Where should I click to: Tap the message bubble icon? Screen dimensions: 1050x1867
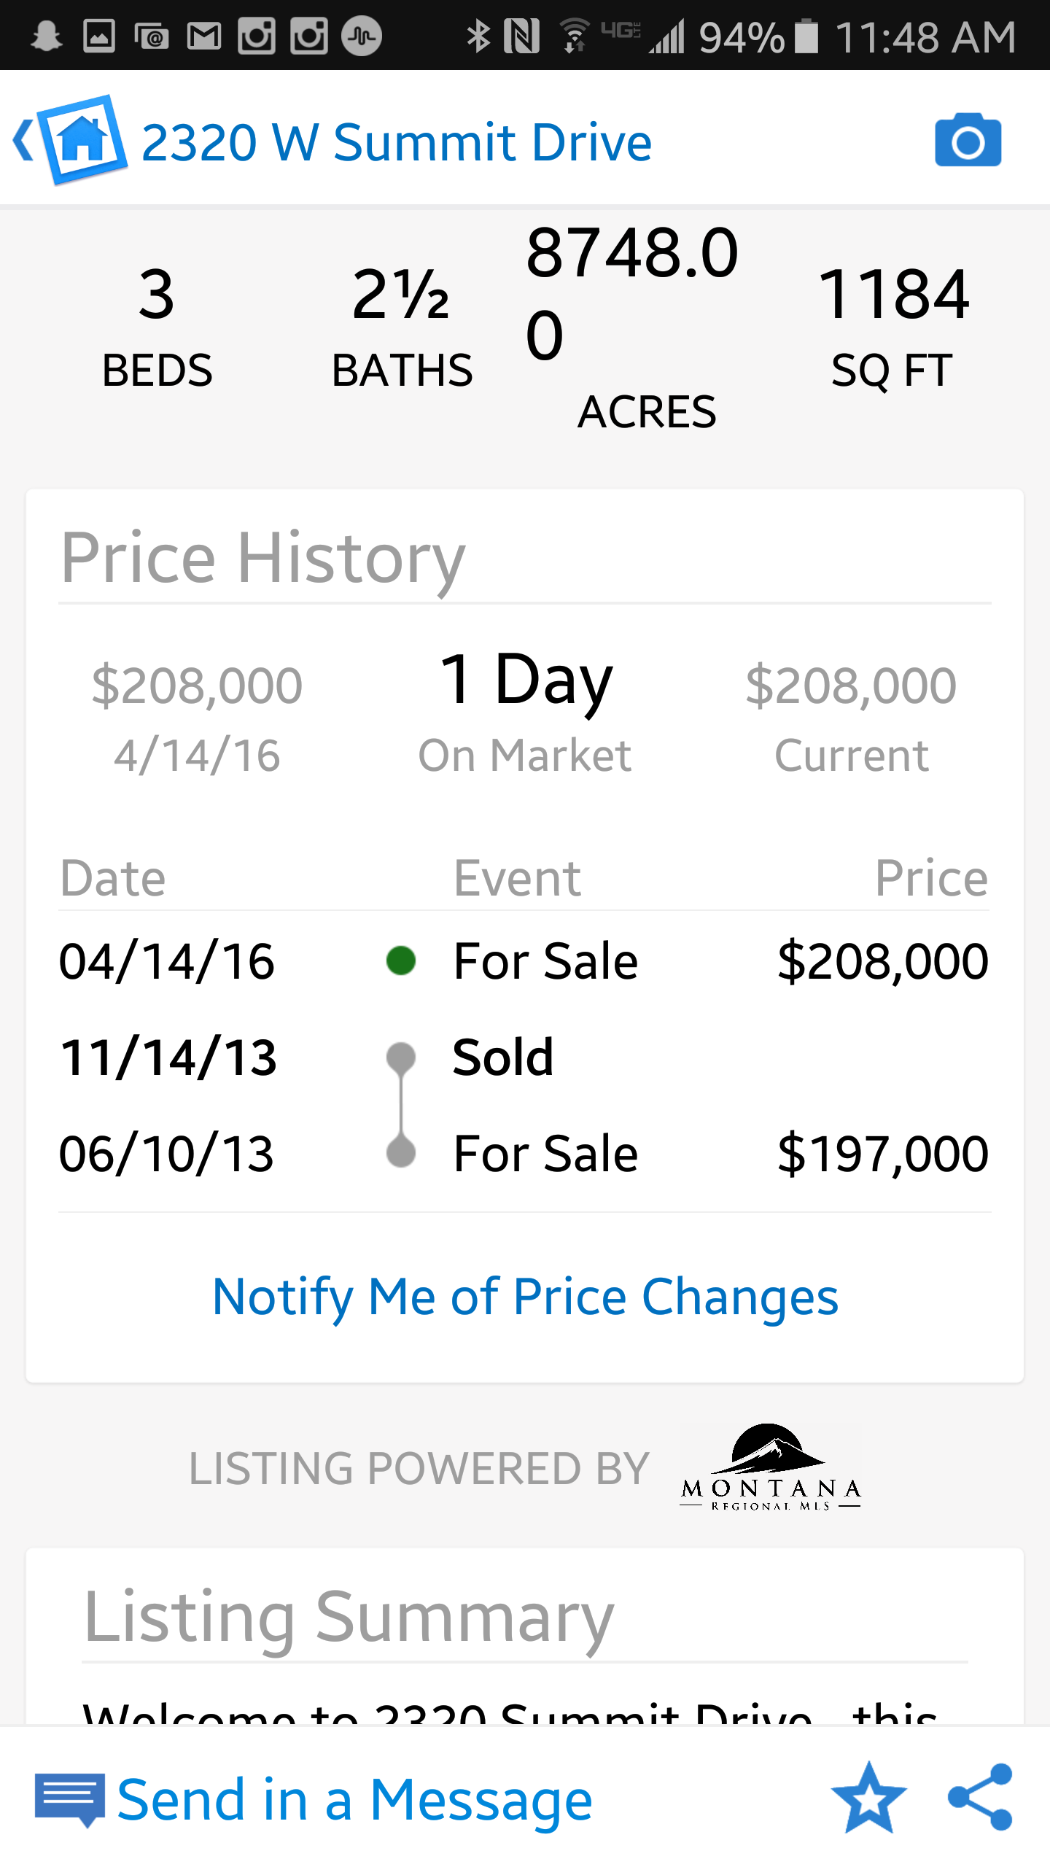(x=70, y=1800)
